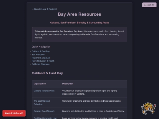Open The East Oakland Collective link
The image size is (159, 119).
tap(42, 103)
